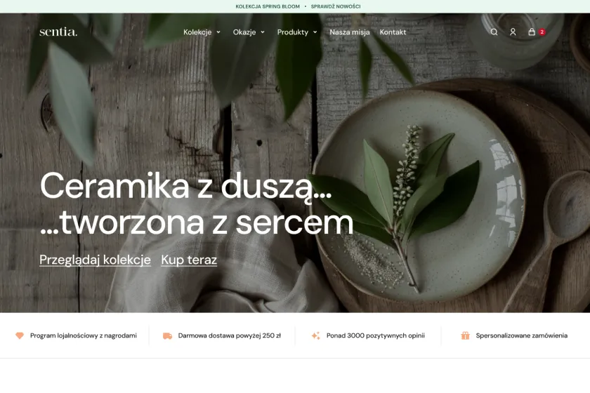
Task: Click the Przeglądaj kolekcje link
Action: [x=96, y=260]
